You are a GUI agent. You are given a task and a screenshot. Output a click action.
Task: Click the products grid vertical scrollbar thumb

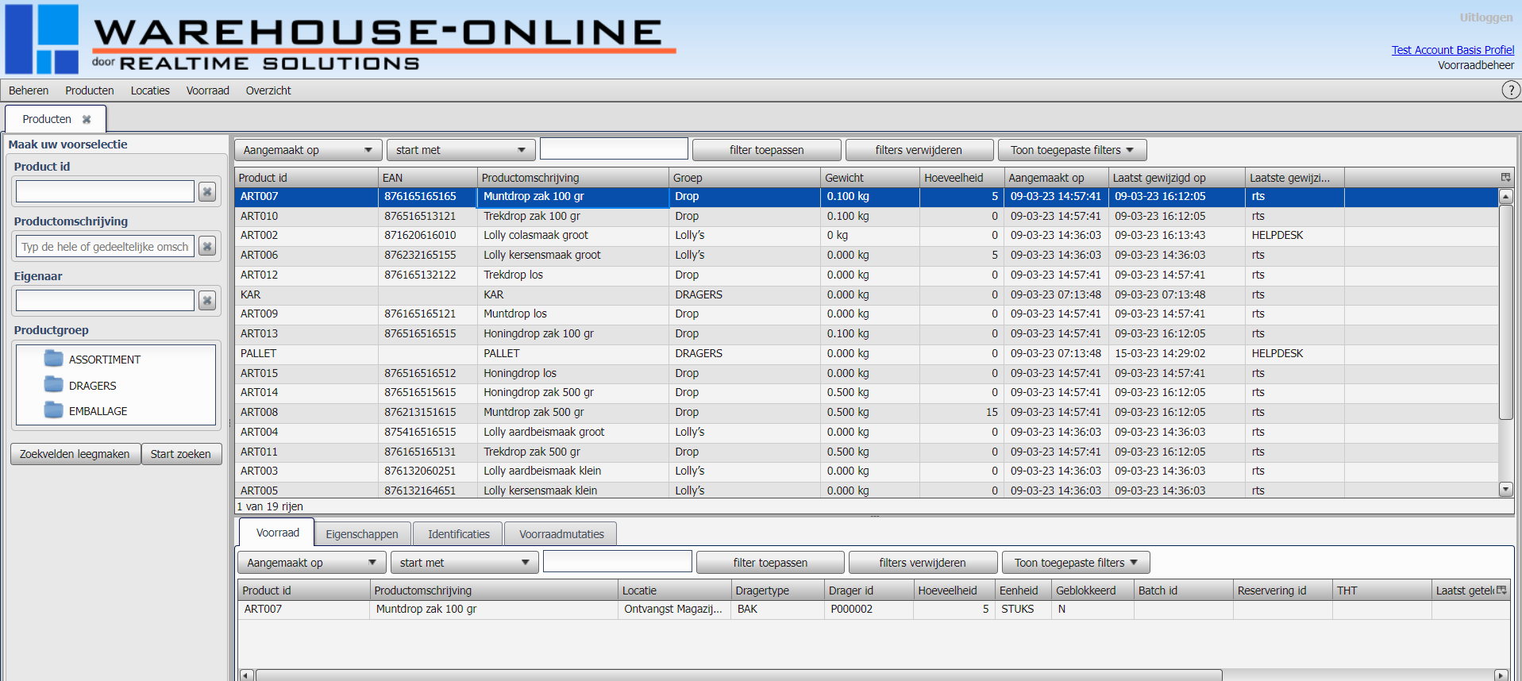point(1505,312)
